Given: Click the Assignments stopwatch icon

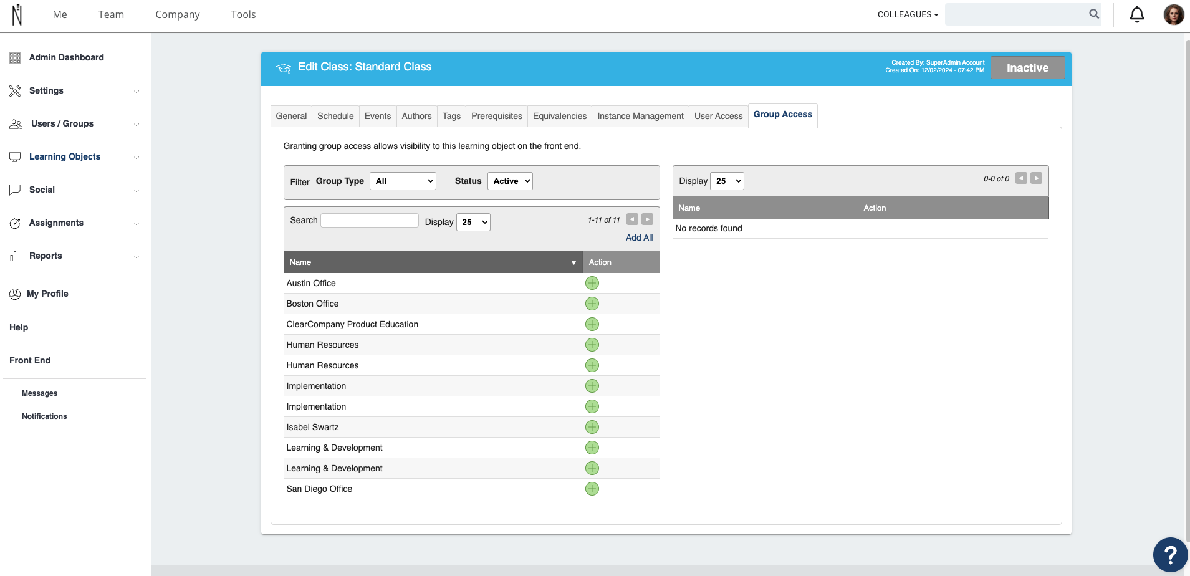Looking at the screenshot, I should tap(15, 223).
